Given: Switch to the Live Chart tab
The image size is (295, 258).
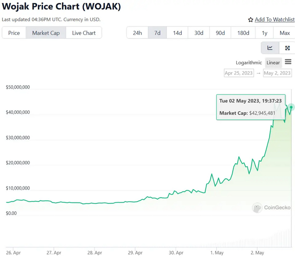Looking at the screenshot, I should click(x=83, y=33).
